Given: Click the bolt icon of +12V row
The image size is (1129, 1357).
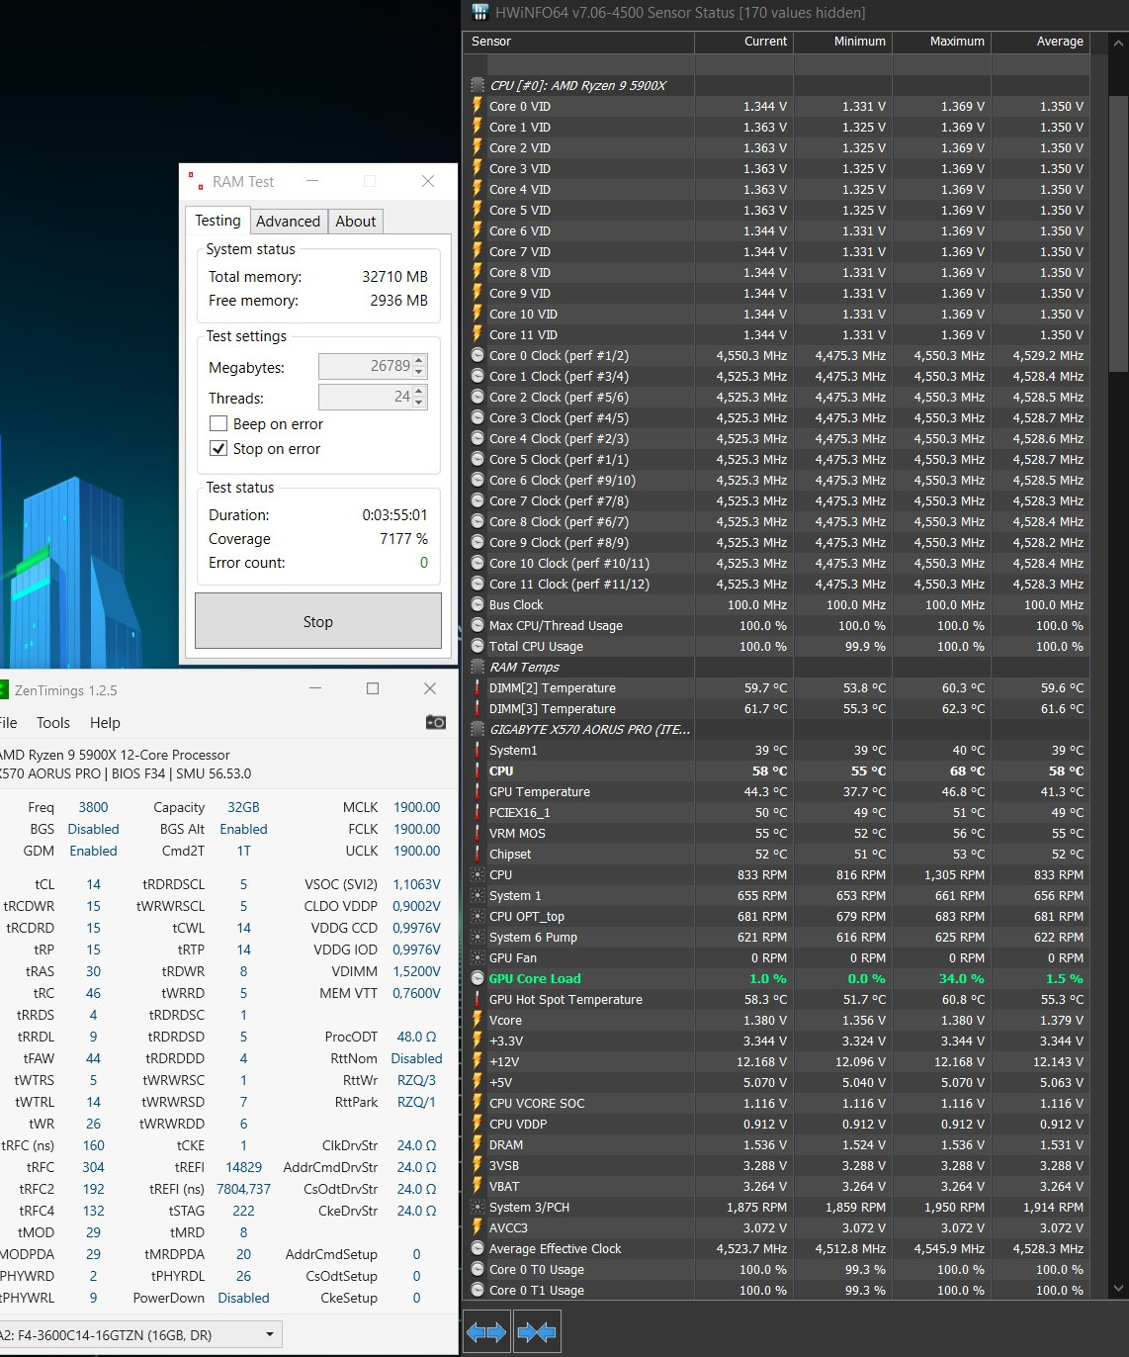Looking at the screenshot, I should 478,1061.
